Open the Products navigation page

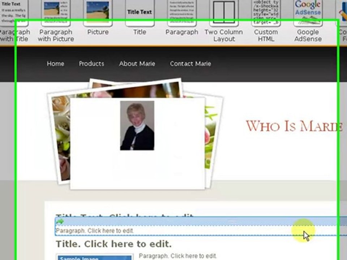click(91, 64)
